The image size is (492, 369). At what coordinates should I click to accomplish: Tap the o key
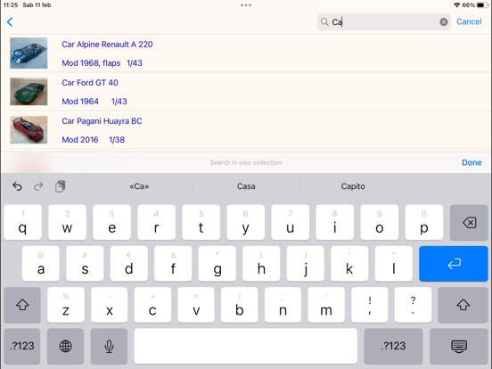click(x=380, y=223)
